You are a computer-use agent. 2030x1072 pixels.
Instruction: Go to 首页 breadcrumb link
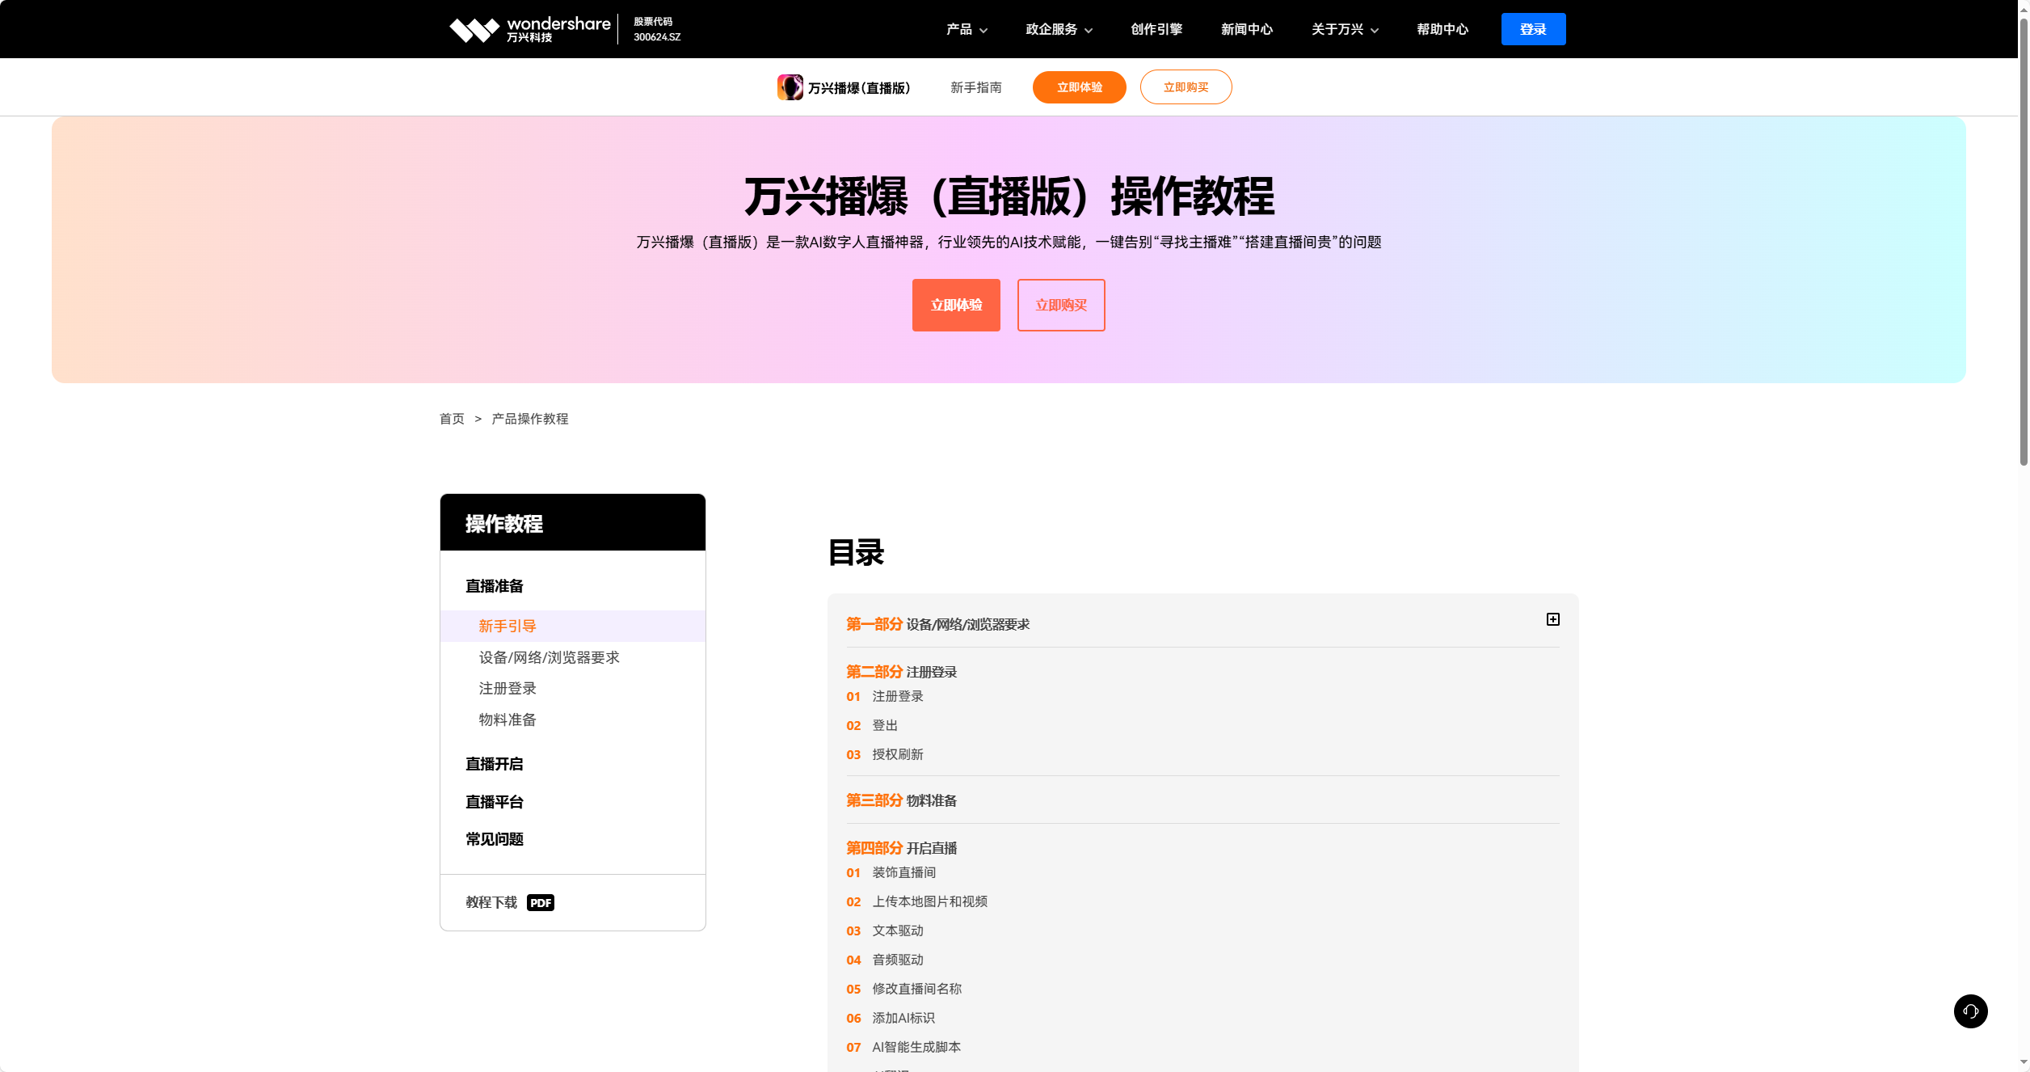coord(452,419)
